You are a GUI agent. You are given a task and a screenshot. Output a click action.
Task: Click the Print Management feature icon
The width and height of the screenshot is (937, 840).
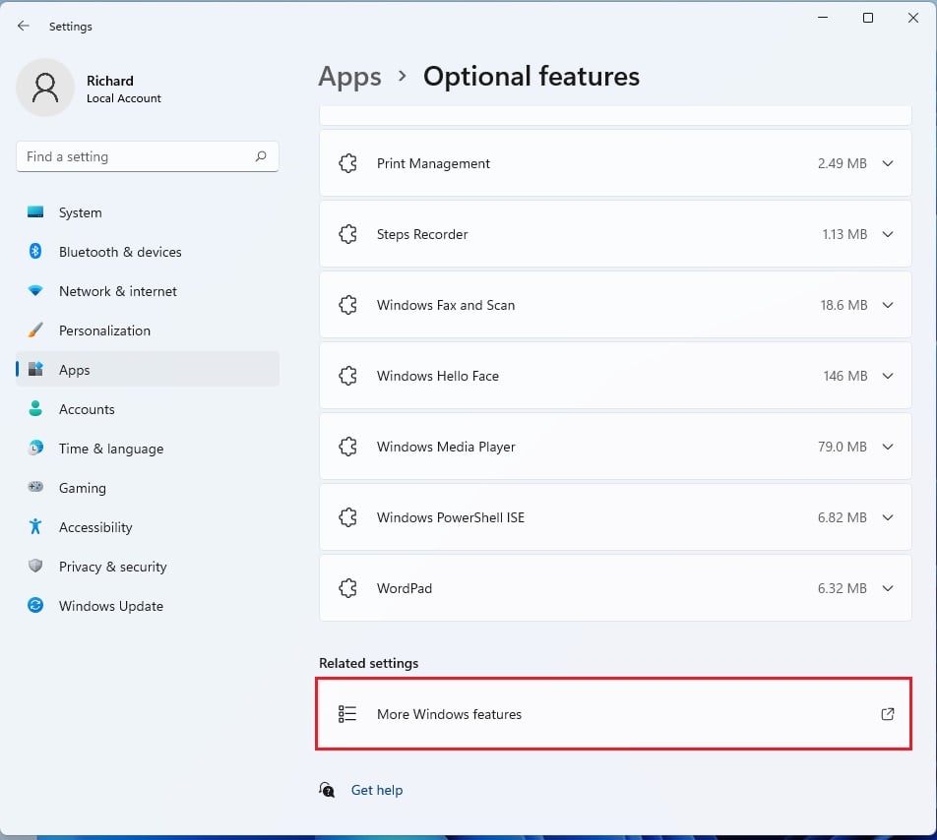347,163
